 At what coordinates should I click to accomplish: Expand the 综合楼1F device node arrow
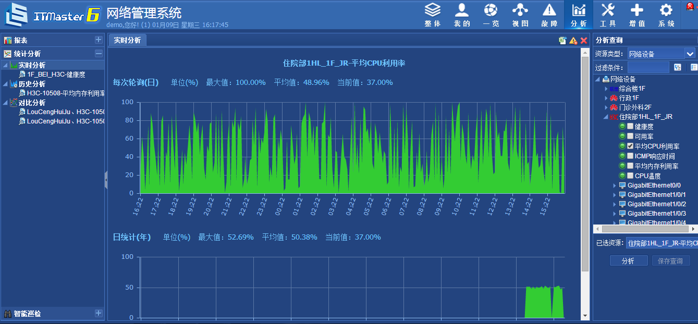click(606, 89)
